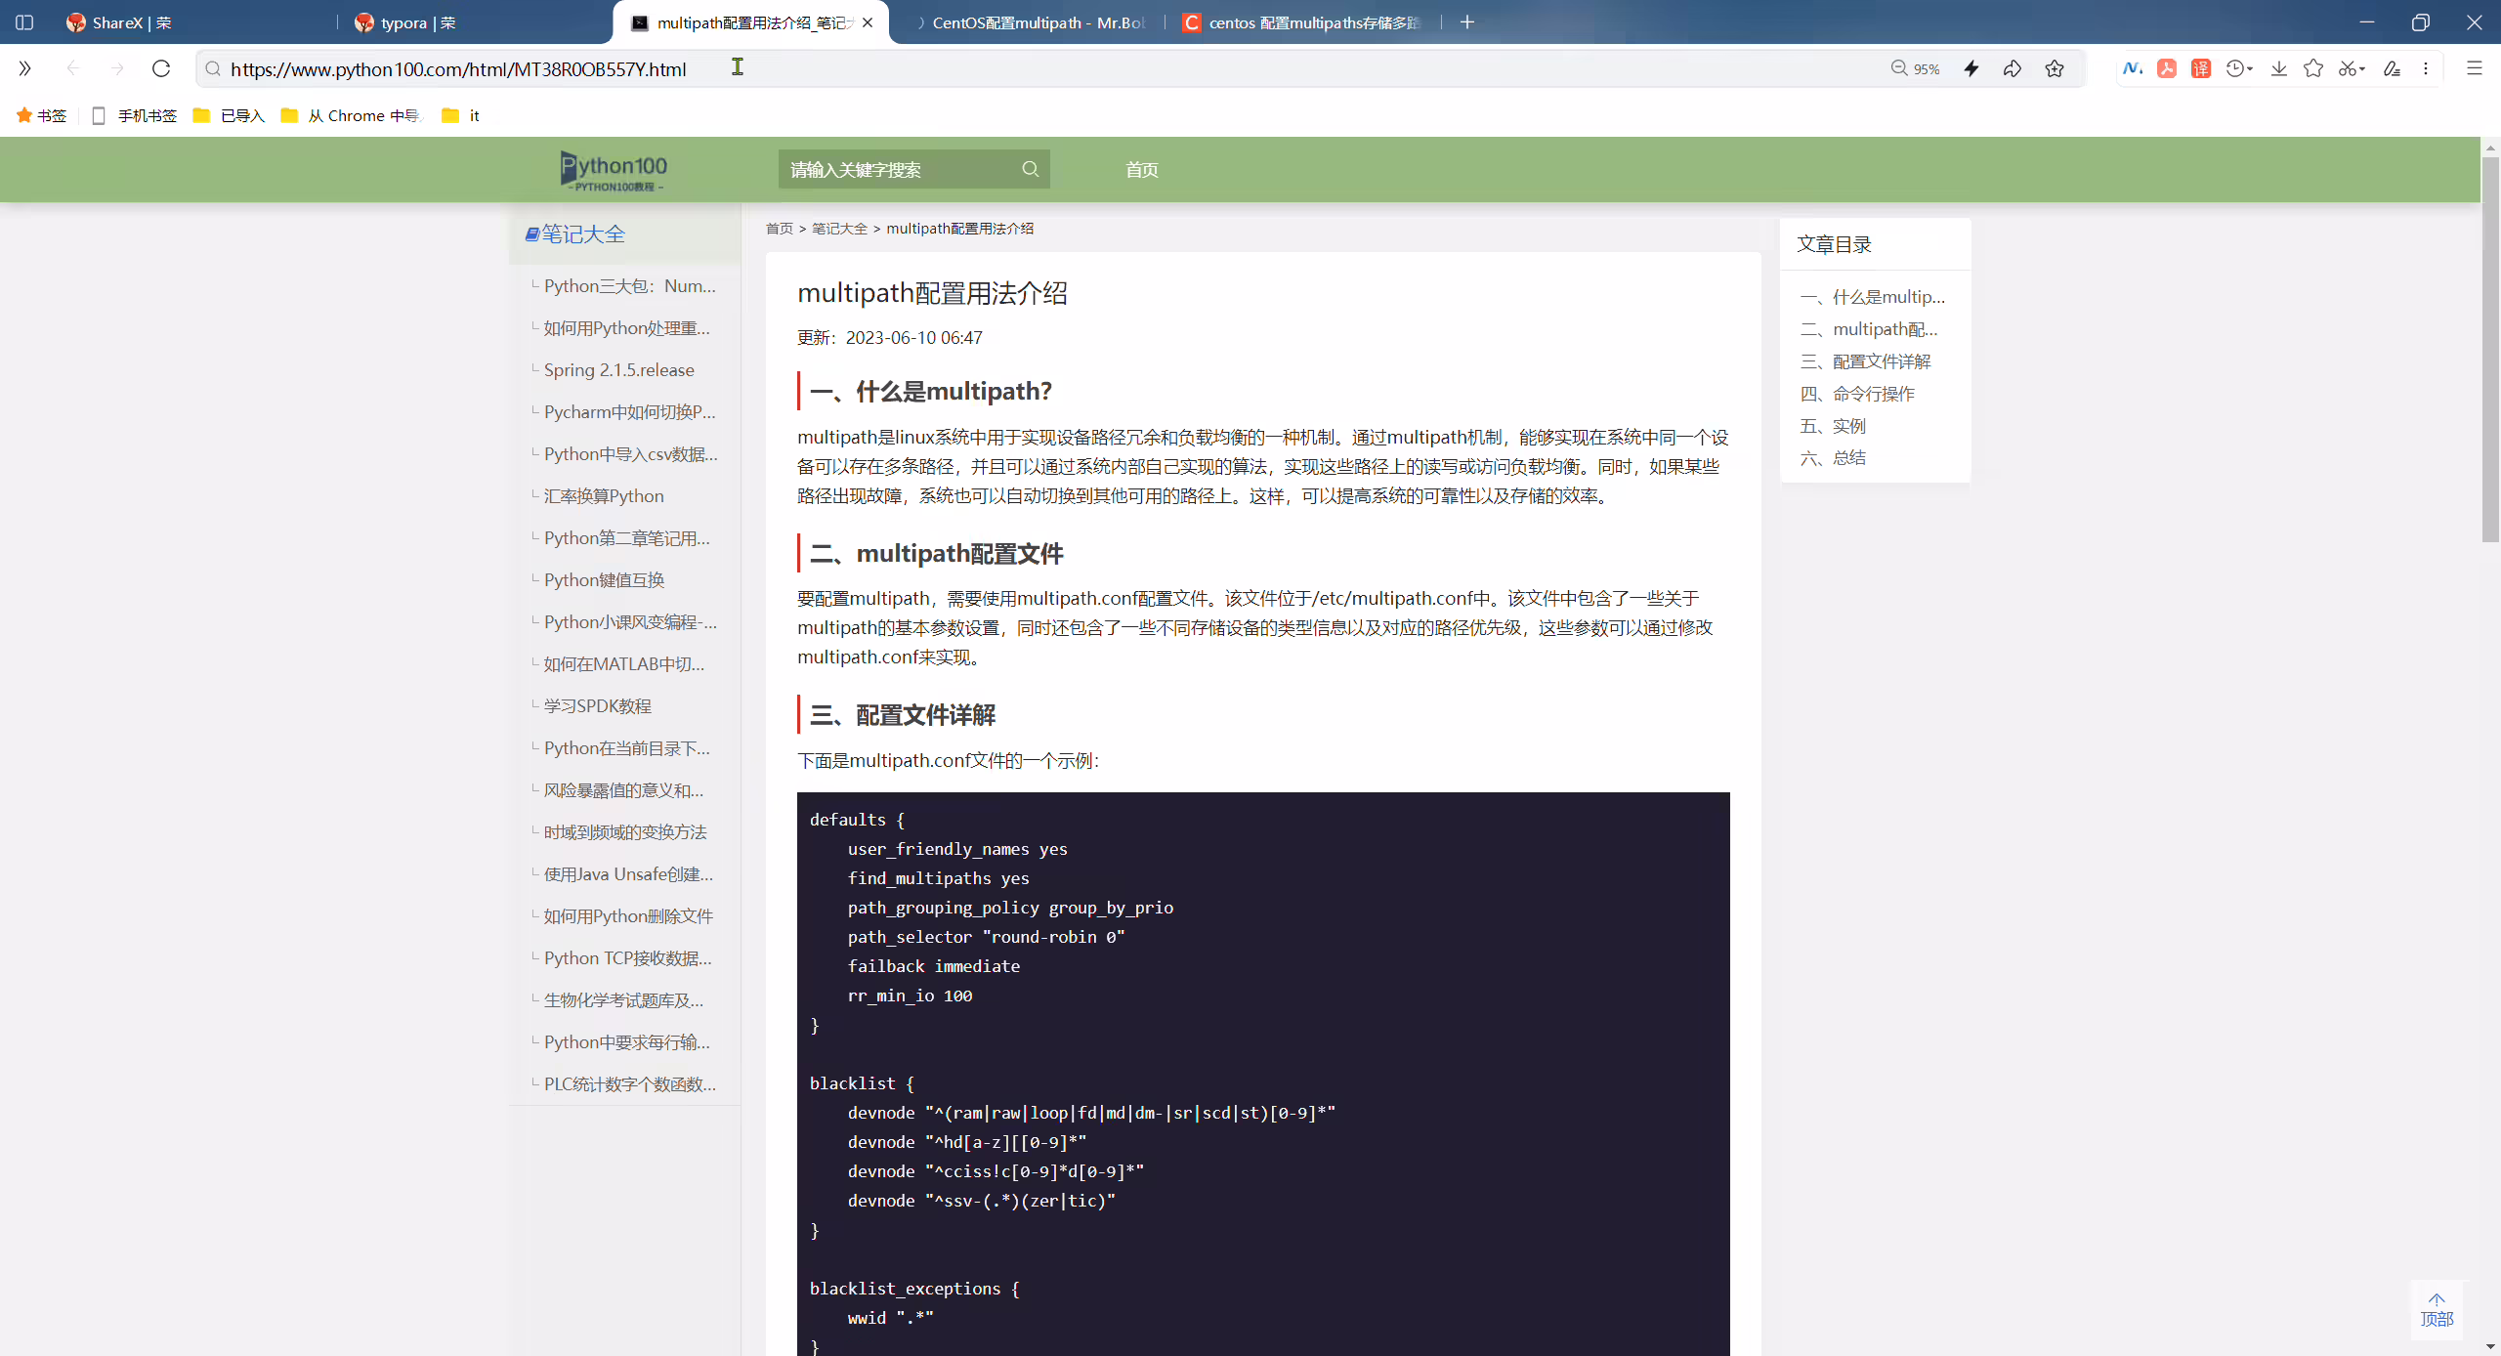Open the PDF extension icon
Viewport: 2501px width, 1356px height.
pyautogui.click(x=2167, y=68)
